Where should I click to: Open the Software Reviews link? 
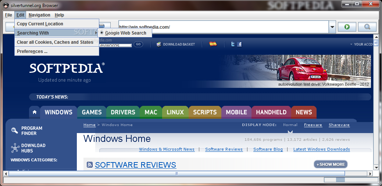224,149
